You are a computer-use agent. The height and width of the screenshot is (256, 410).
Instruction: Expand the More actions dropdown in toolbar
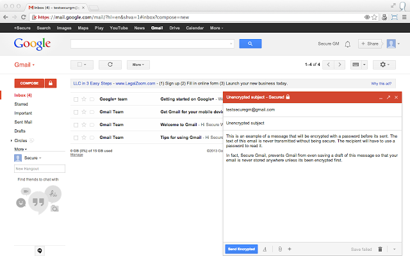(138, 65)
